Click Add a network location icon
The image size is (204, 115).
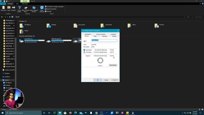point(34,9)
